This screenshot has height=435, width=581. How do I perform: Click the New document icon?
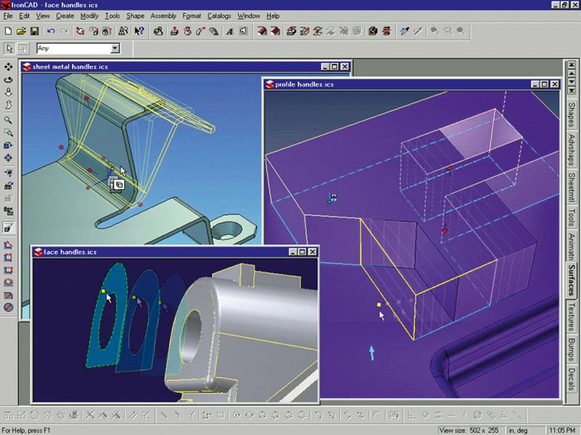(8, 31)
